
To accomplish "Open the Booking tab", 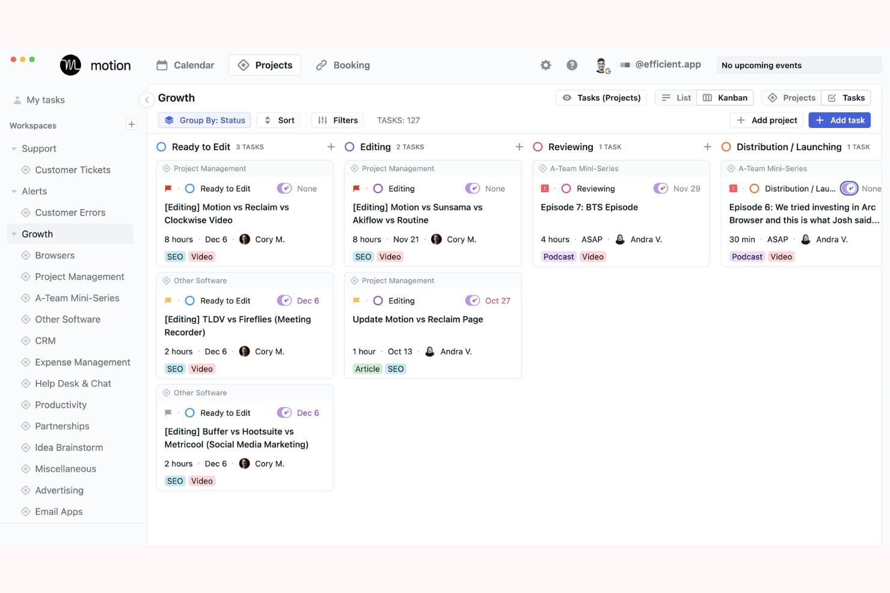I will coord(343,65).
